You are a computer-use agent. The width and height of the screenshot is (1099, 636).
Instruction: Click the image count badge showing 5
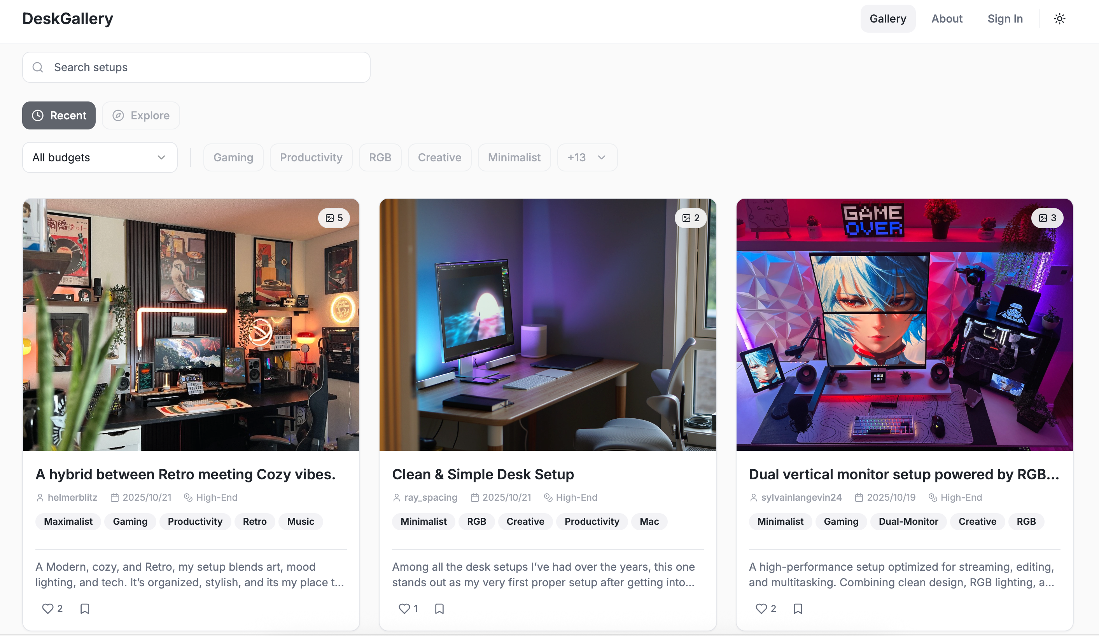coord(334,218)
